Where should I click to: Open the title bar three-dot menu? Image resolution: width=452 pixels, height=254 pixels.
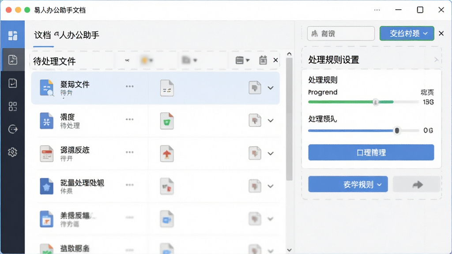coord(377,10)
